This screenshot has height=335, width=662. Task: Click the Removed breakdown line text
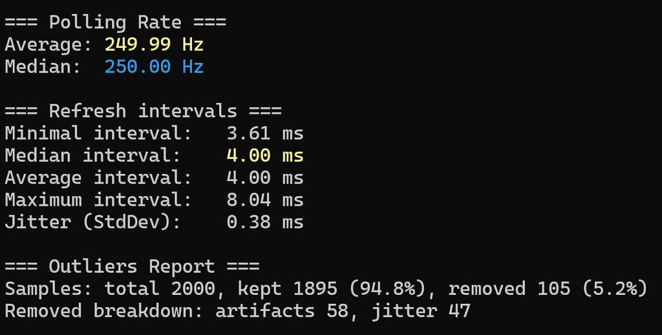pyautogui.click(x=238, y=311)
